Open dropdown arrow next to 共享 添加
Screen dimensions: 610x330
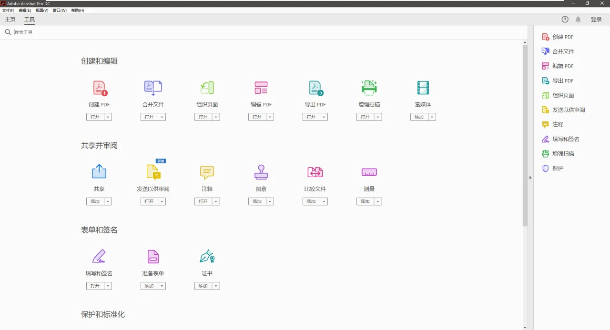pos(108,201)
